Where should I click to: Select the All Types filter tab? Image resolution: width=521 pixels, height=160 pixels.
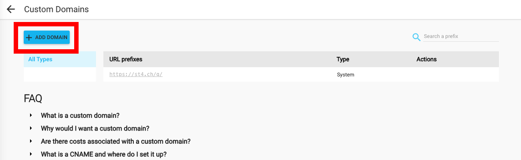point(60,59)
